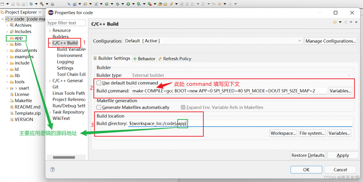Click the forward arrow in Properties header

point(346,22)
